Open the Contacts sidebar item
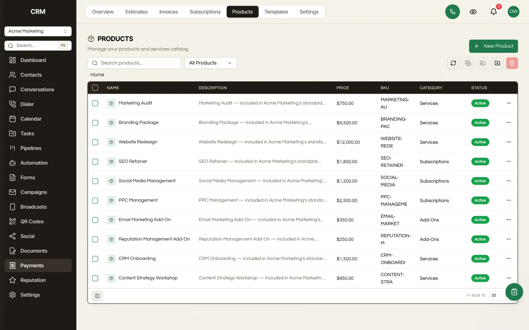 pos(38,75)
